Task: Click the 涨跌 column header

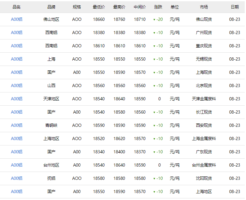Action: 159,7
